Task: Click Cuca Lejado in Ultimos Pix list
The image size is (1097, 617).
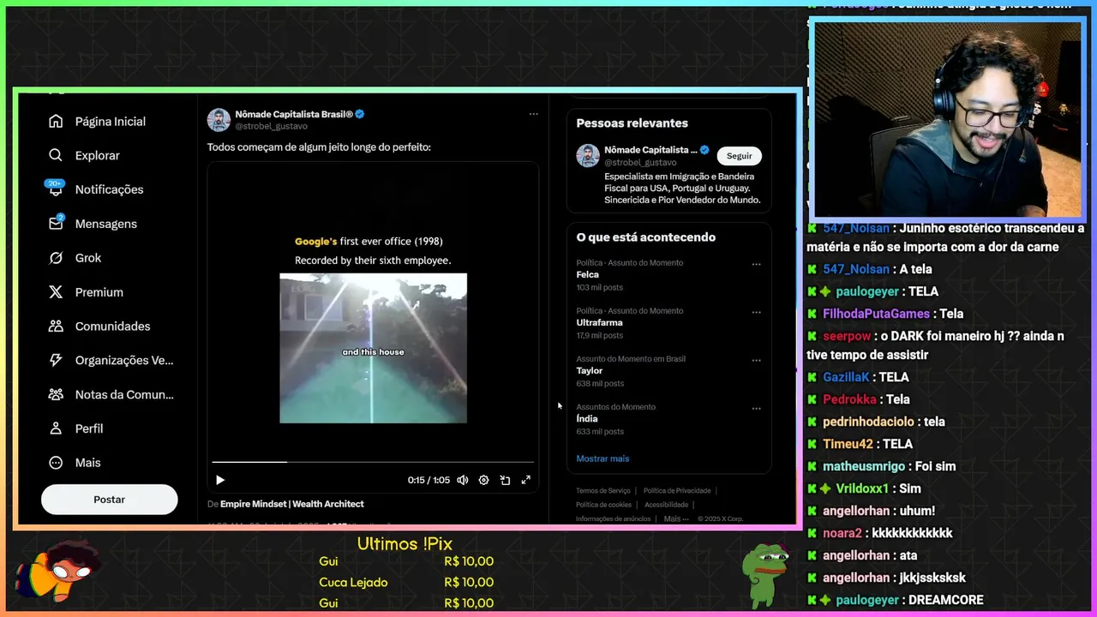Action: 353,583
